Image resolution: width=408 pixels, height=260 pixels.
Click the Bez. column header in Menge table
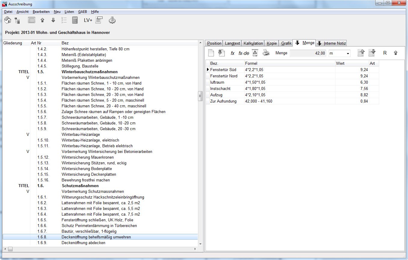pyautogui.click(x=227, y=63)
